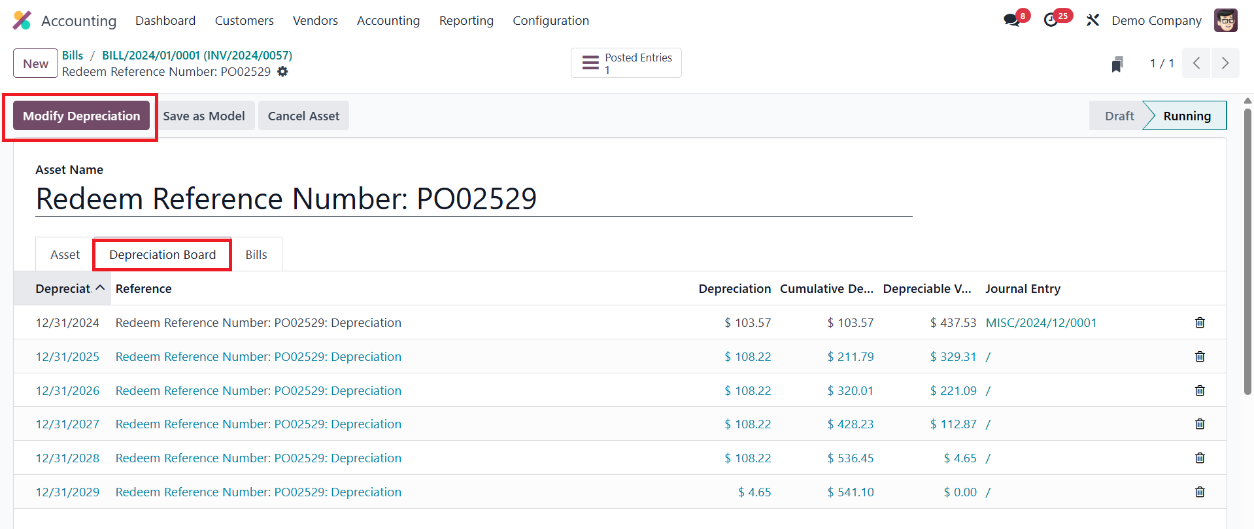The width and height of the screenshot is (1254, 529).
Task: Open journal entry MISC/2024/12/0001 link
Action: point(1041,323)
